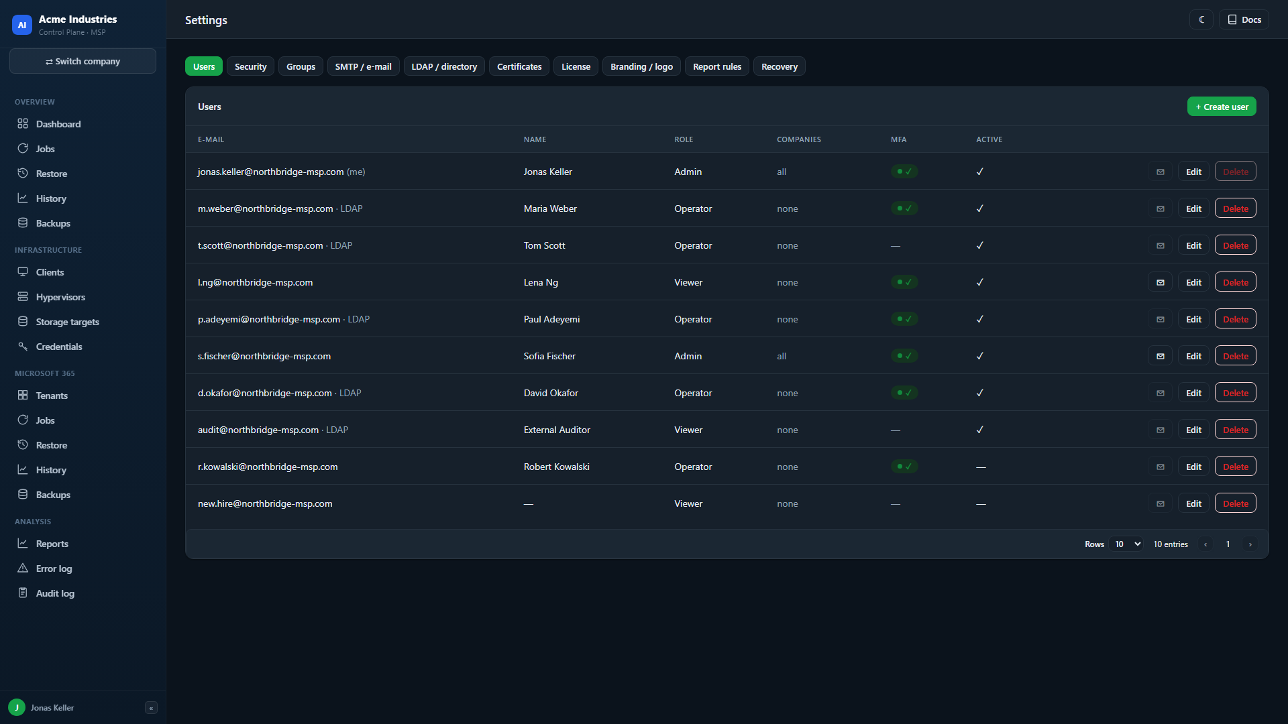Open the Error log warning icon

[x=23, y=568]
